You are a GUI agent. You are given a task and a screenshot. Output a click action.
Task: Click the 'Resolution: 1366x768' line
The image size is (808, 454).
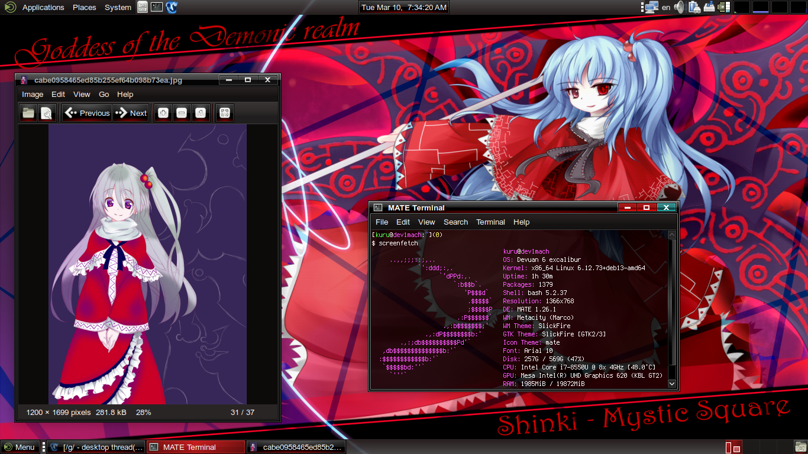click(538, 301)
